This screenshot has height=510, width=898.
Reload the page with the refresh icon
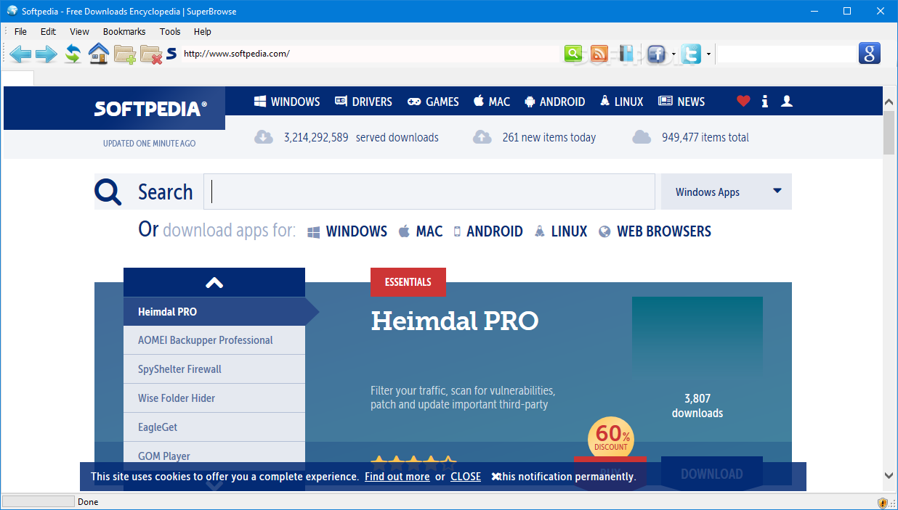73,54
